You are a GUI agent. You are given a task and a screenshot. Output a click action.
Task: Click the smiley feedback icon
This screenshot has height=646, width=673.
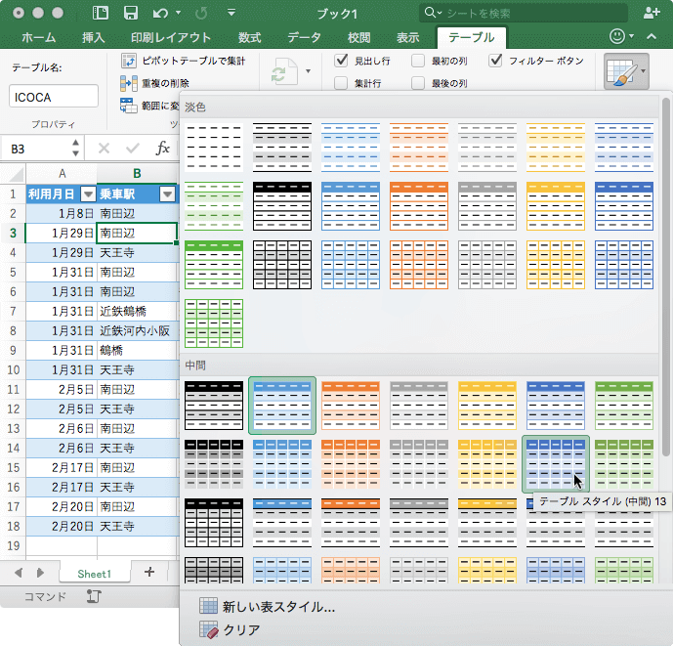[617, 37]
